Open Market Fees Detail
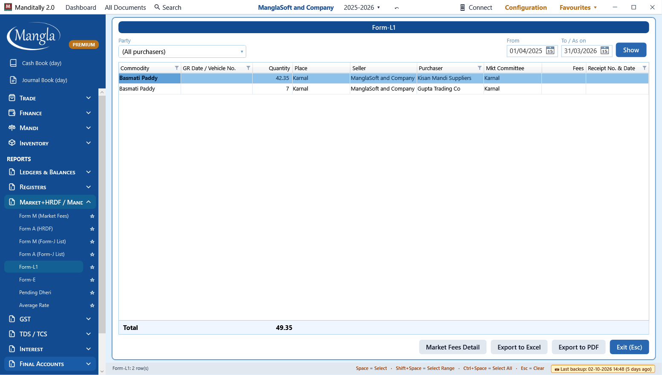This screenshot has height=375, width=662. tap(452, 347)
